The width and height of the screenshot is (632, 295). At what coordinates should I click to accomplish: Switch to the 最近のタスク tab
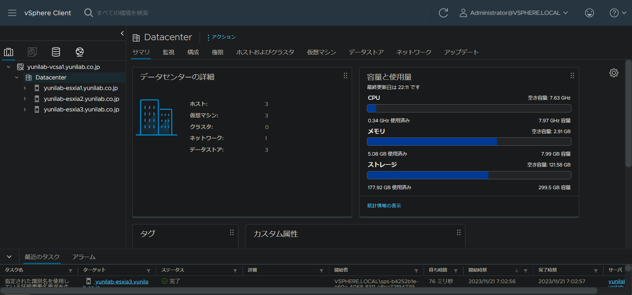coord(42,257)
